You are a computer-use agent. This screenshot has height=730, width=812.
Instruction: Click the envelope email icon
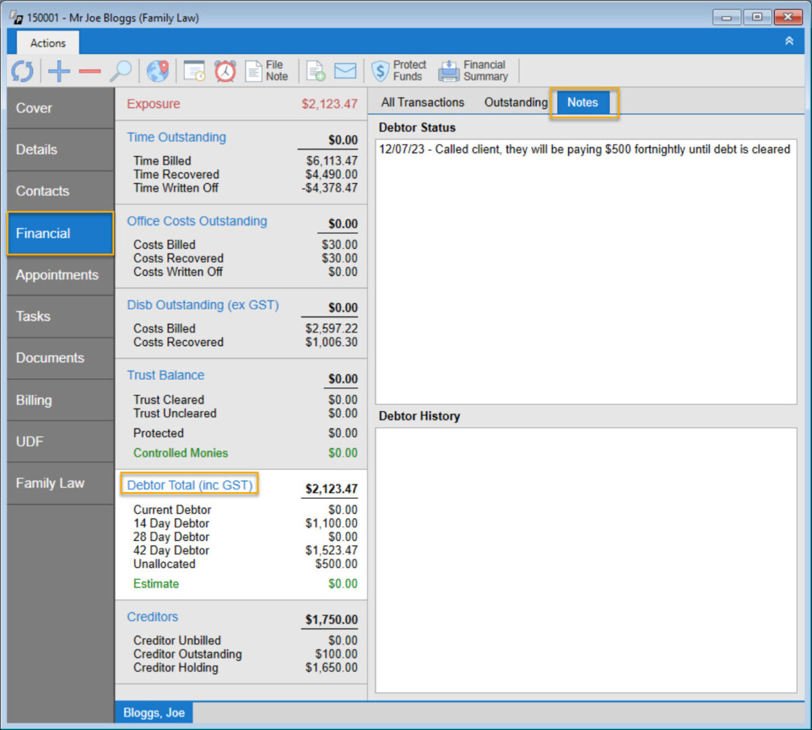(345, 71)
